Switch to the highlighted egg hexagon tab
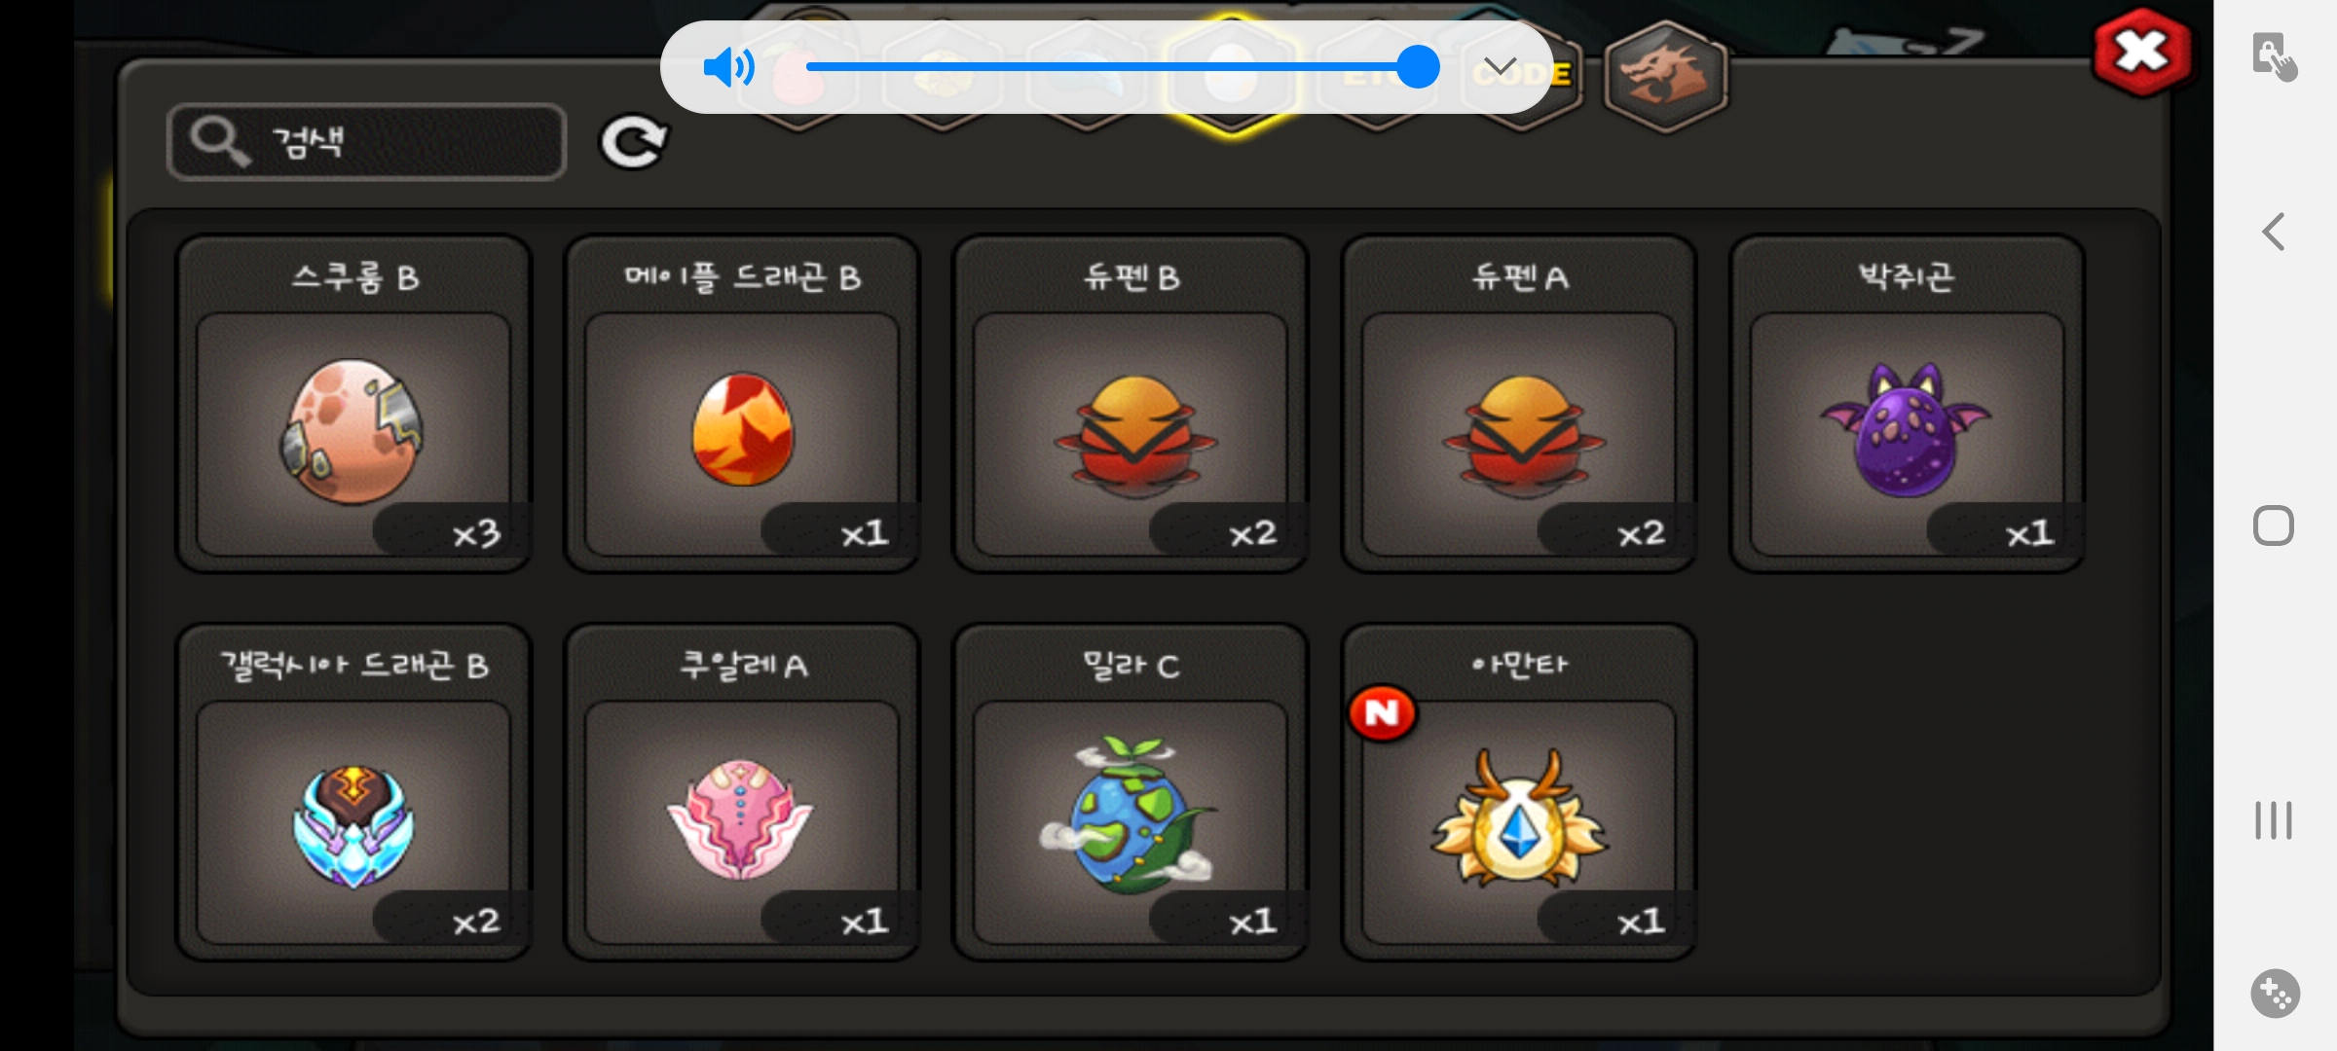The image size is (2337, 1051). pos(1231,76)
